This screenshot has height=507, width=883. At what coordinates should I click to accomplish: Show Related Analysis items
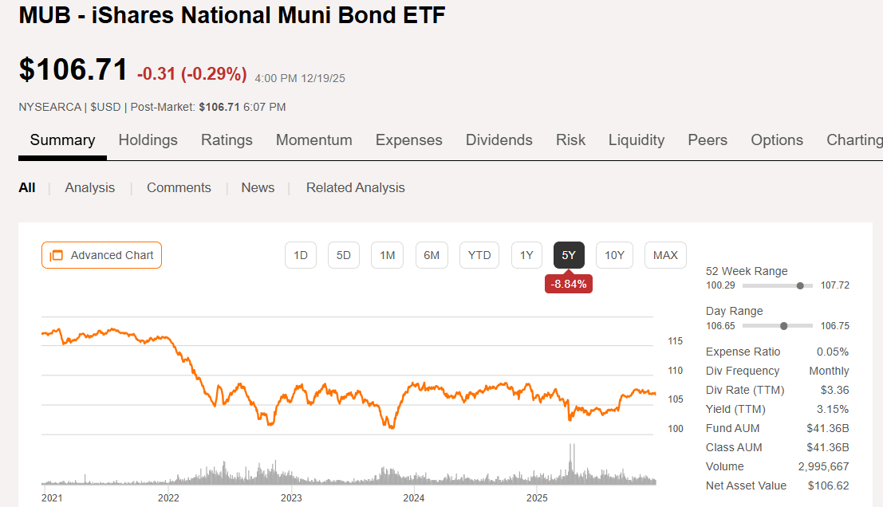click(x=355, y=188)
